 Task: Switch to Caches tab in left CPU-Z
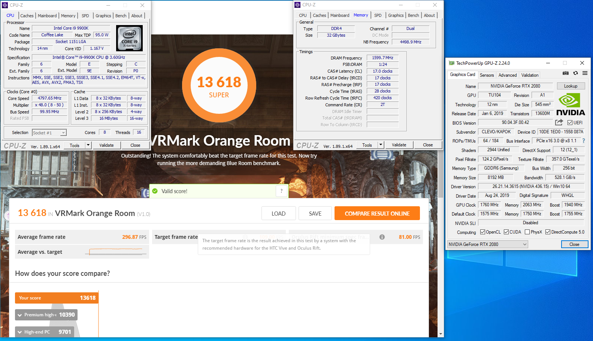pyautogui.click(x=27, y=16)
